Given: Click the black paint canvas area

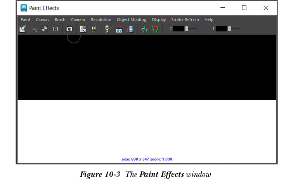Looking at the screenshot, I should 147,68.
